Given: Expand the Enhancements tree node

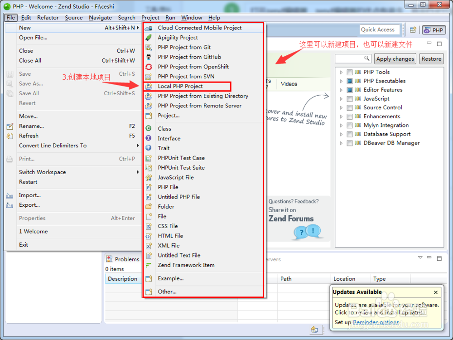Looking at the screenshot, I should (341, 117).
